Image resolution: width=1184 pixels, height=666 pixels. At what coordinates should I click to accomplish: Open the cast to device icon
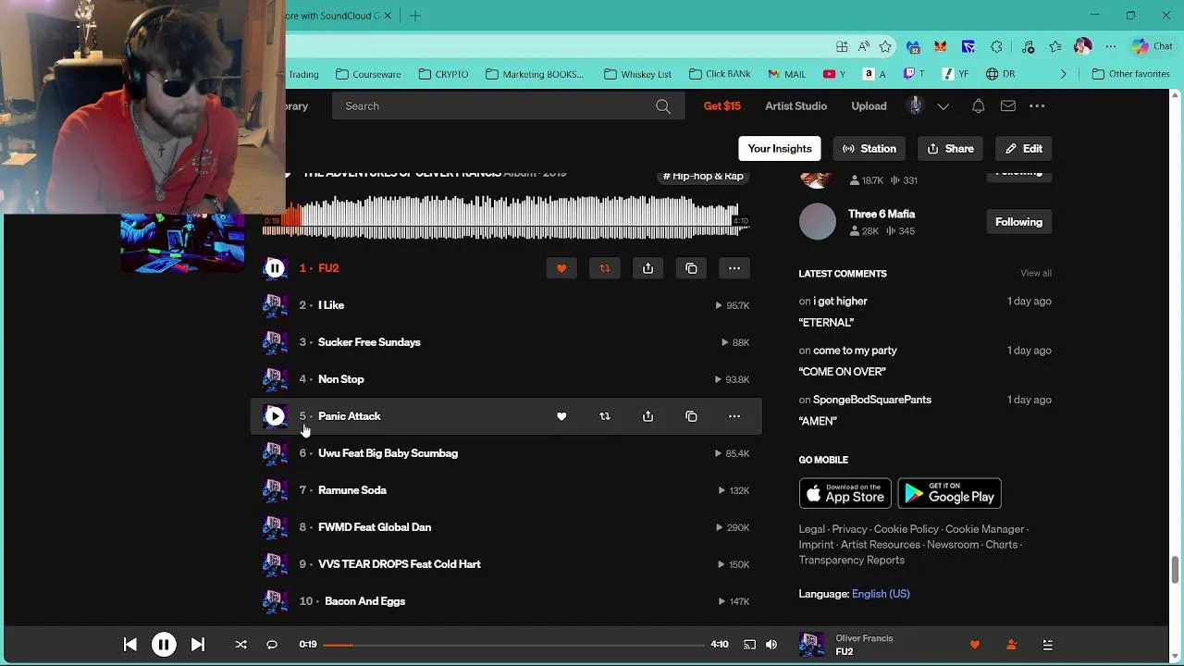pos(749,645)
